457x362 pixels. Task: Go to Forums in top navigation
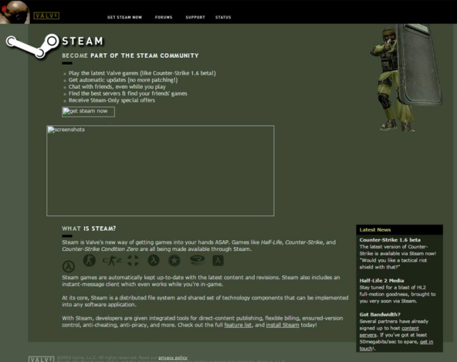(163, 17)
